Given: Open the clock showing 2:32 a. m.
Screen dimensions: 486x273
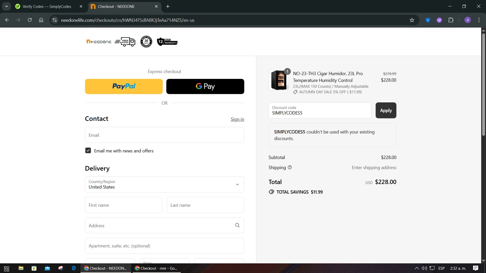Looking at the screenshot, I should tap(458, 268).
